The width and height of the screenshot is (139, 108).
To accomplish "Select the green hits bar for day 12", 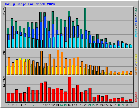I will (x=53, y=18).
